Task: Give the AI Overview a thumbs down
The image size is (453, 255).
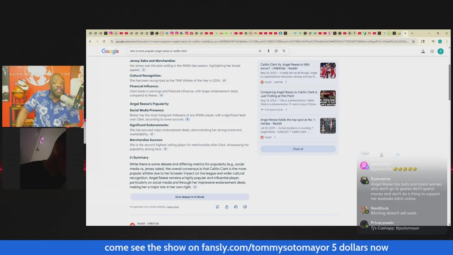Action: click(245, 207)
